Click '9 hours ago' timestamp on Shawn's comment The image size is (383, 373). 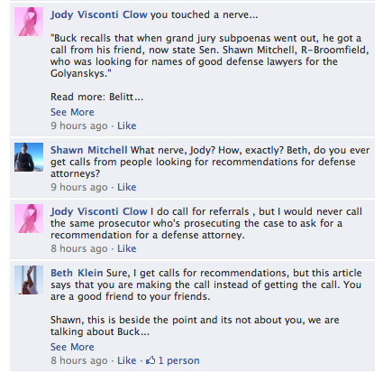79,187
